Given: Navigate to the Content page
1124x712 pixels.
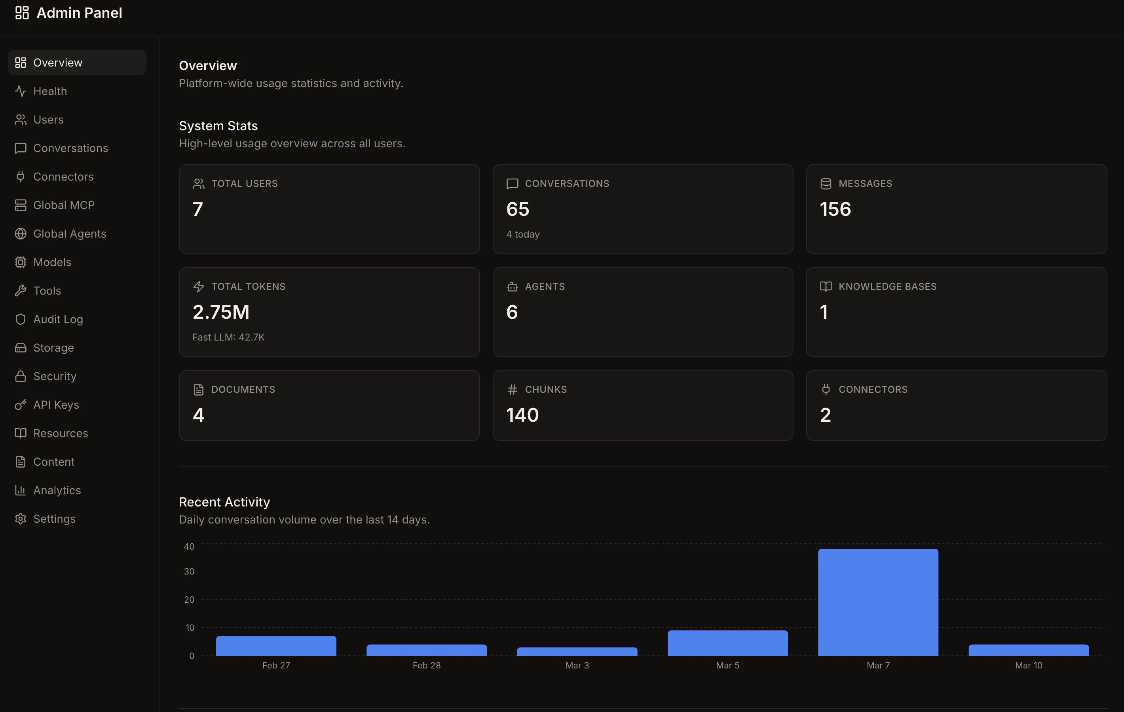Looking at the screenshot, I should [54, 461].
